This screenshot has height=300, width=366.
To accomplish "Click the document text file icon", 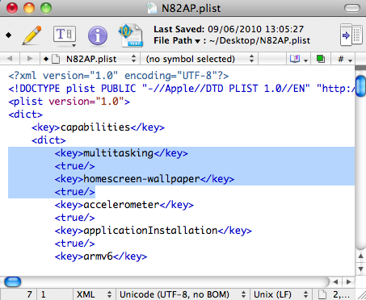I will [131, 35].
